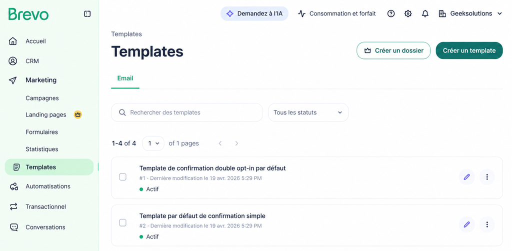Image resolution: width=512 pixels, height=251 pixels.
Task: Open more options for double opt-in template
Action: point(487,177)
